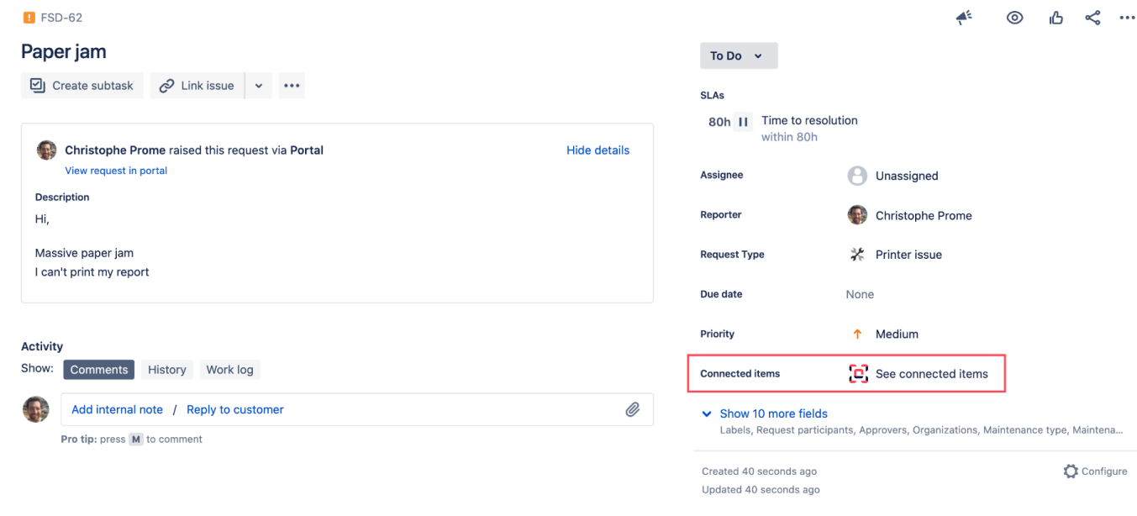Toggle watching this issue with eye icon
Image resolution: width=1137 pixels, height=516 pixels.
click(1014, 18)
